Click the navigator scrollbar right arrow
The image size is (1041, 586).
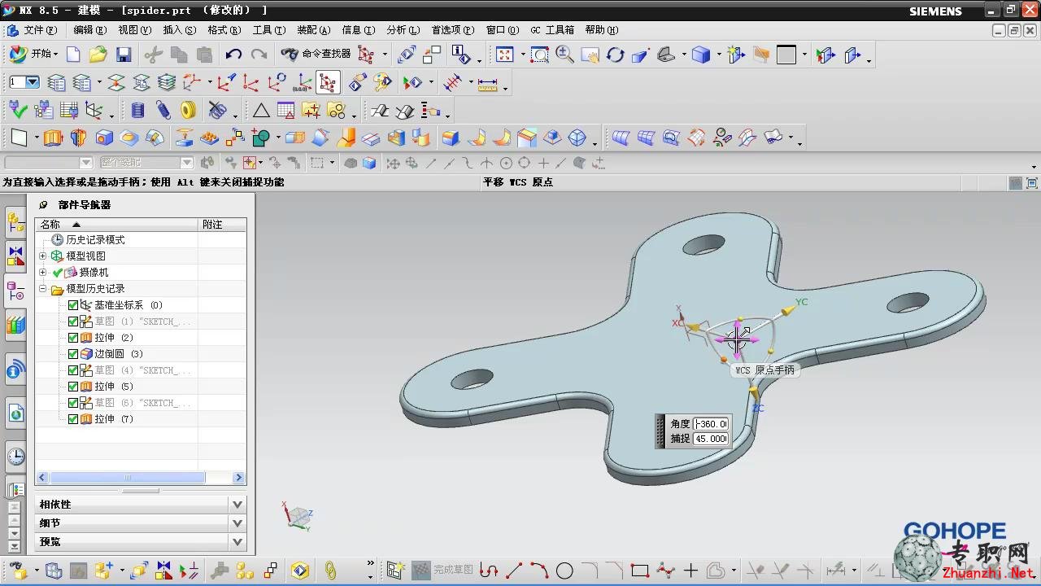[x=239, y=478]
